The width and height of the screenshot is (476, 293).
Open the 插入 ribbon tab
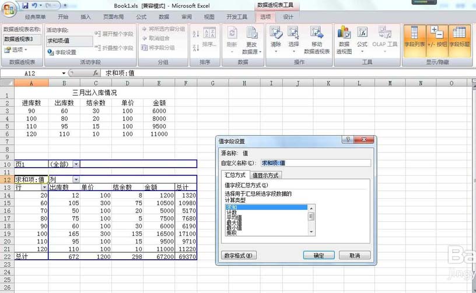point(86,17)
